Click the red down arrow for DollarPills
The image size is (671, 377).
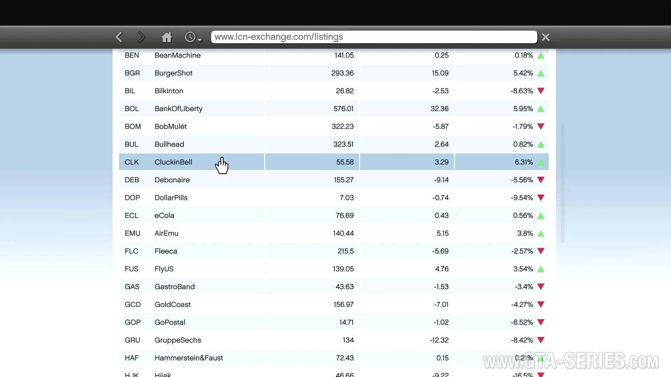[541, 198]
